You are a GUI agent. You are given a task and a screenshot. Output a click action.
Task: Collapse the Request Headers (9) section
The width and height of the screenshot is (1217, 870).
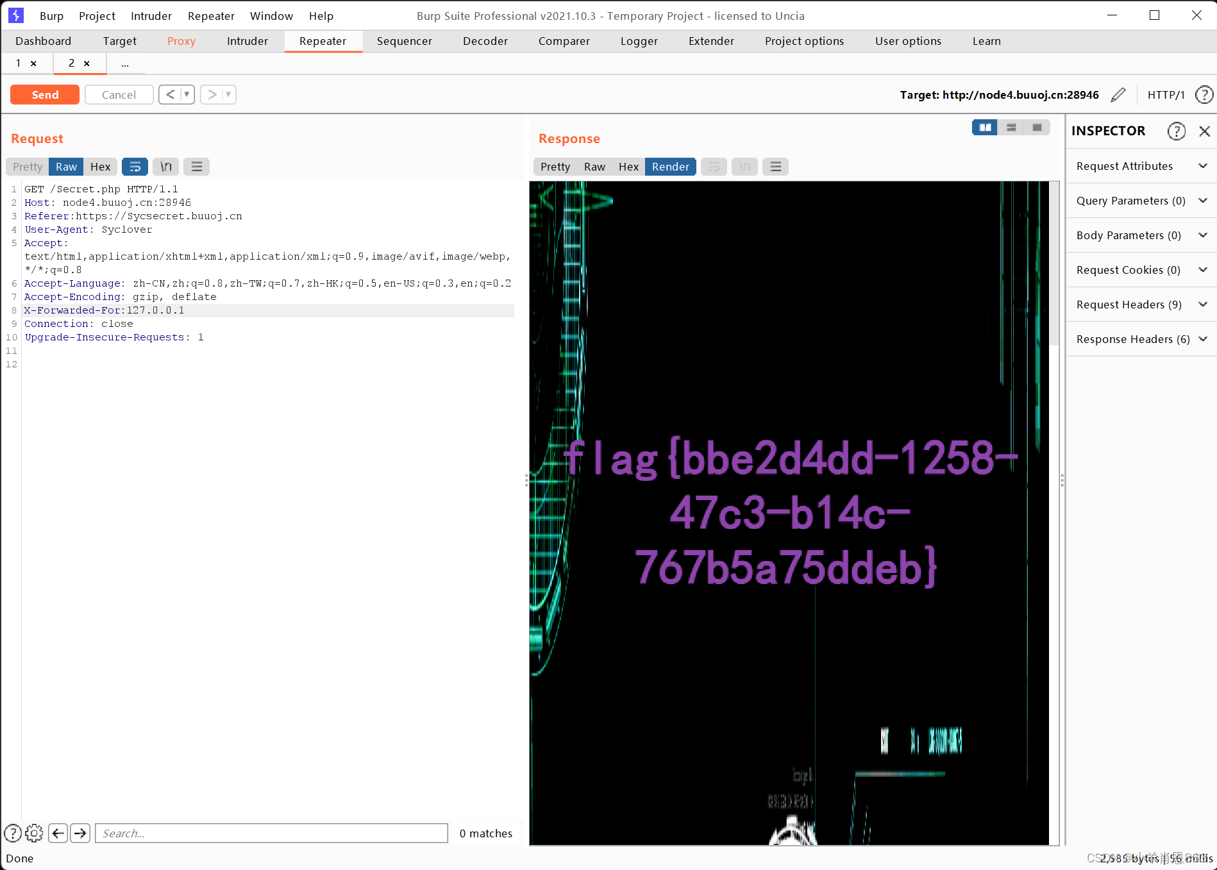tap(1203, 304)
